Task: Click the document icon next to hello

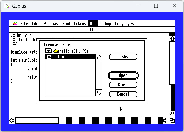Action: (x=49, y=57)
